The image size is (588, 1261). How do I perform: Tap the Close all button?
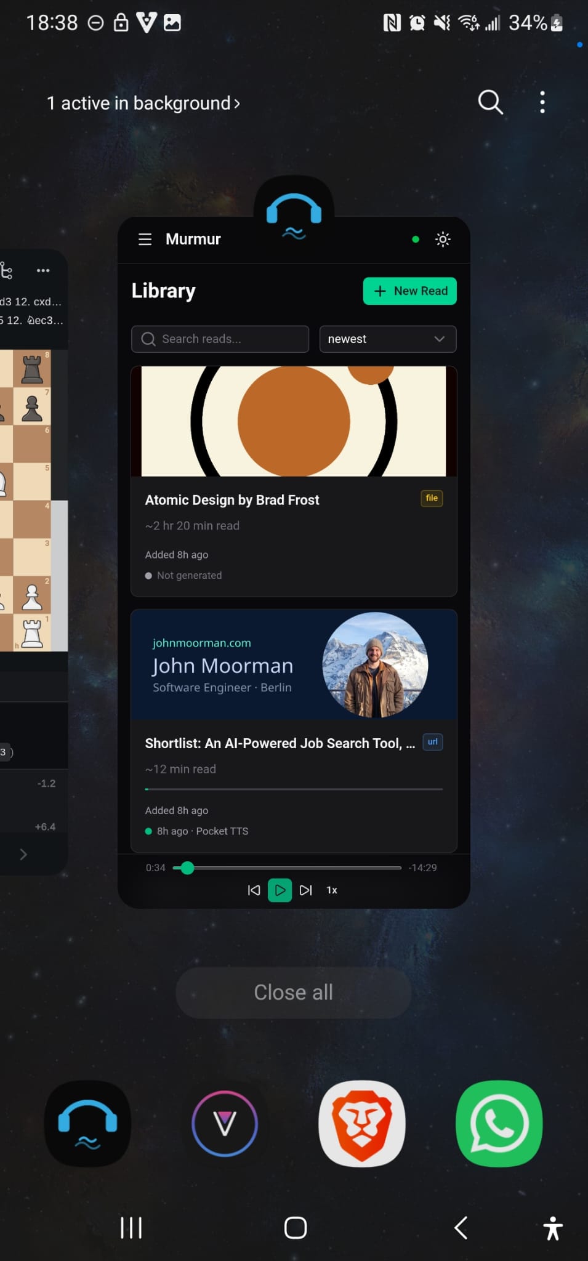[294, 993]
